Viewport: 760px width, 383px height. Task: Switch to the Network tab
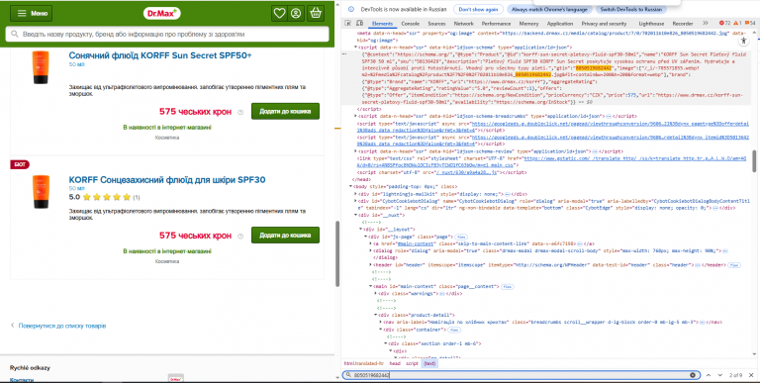click(x=463, y=24)
